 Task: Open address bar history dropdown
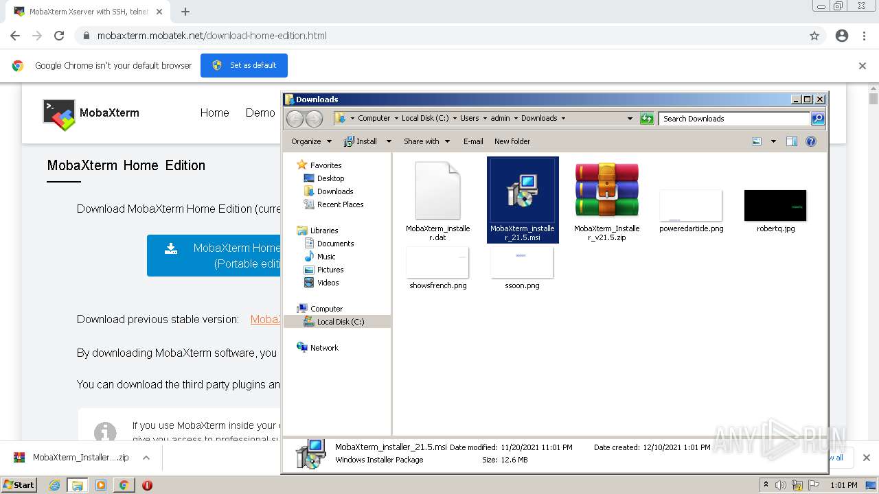tap(630, 119)
